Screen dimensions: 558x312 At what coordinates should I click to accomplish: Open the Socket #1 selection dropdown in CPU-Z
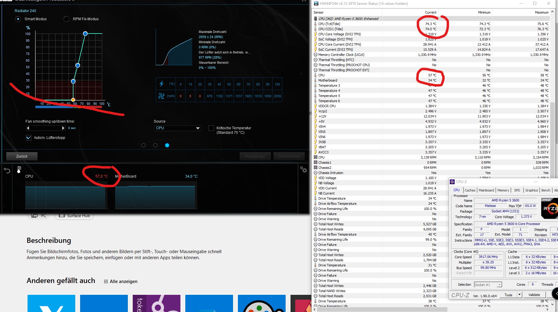[488, 285]
